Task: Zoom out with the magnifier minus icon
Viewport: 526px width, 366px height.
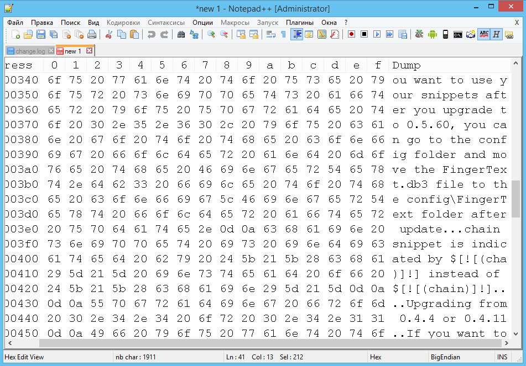Action: point(224,34)
